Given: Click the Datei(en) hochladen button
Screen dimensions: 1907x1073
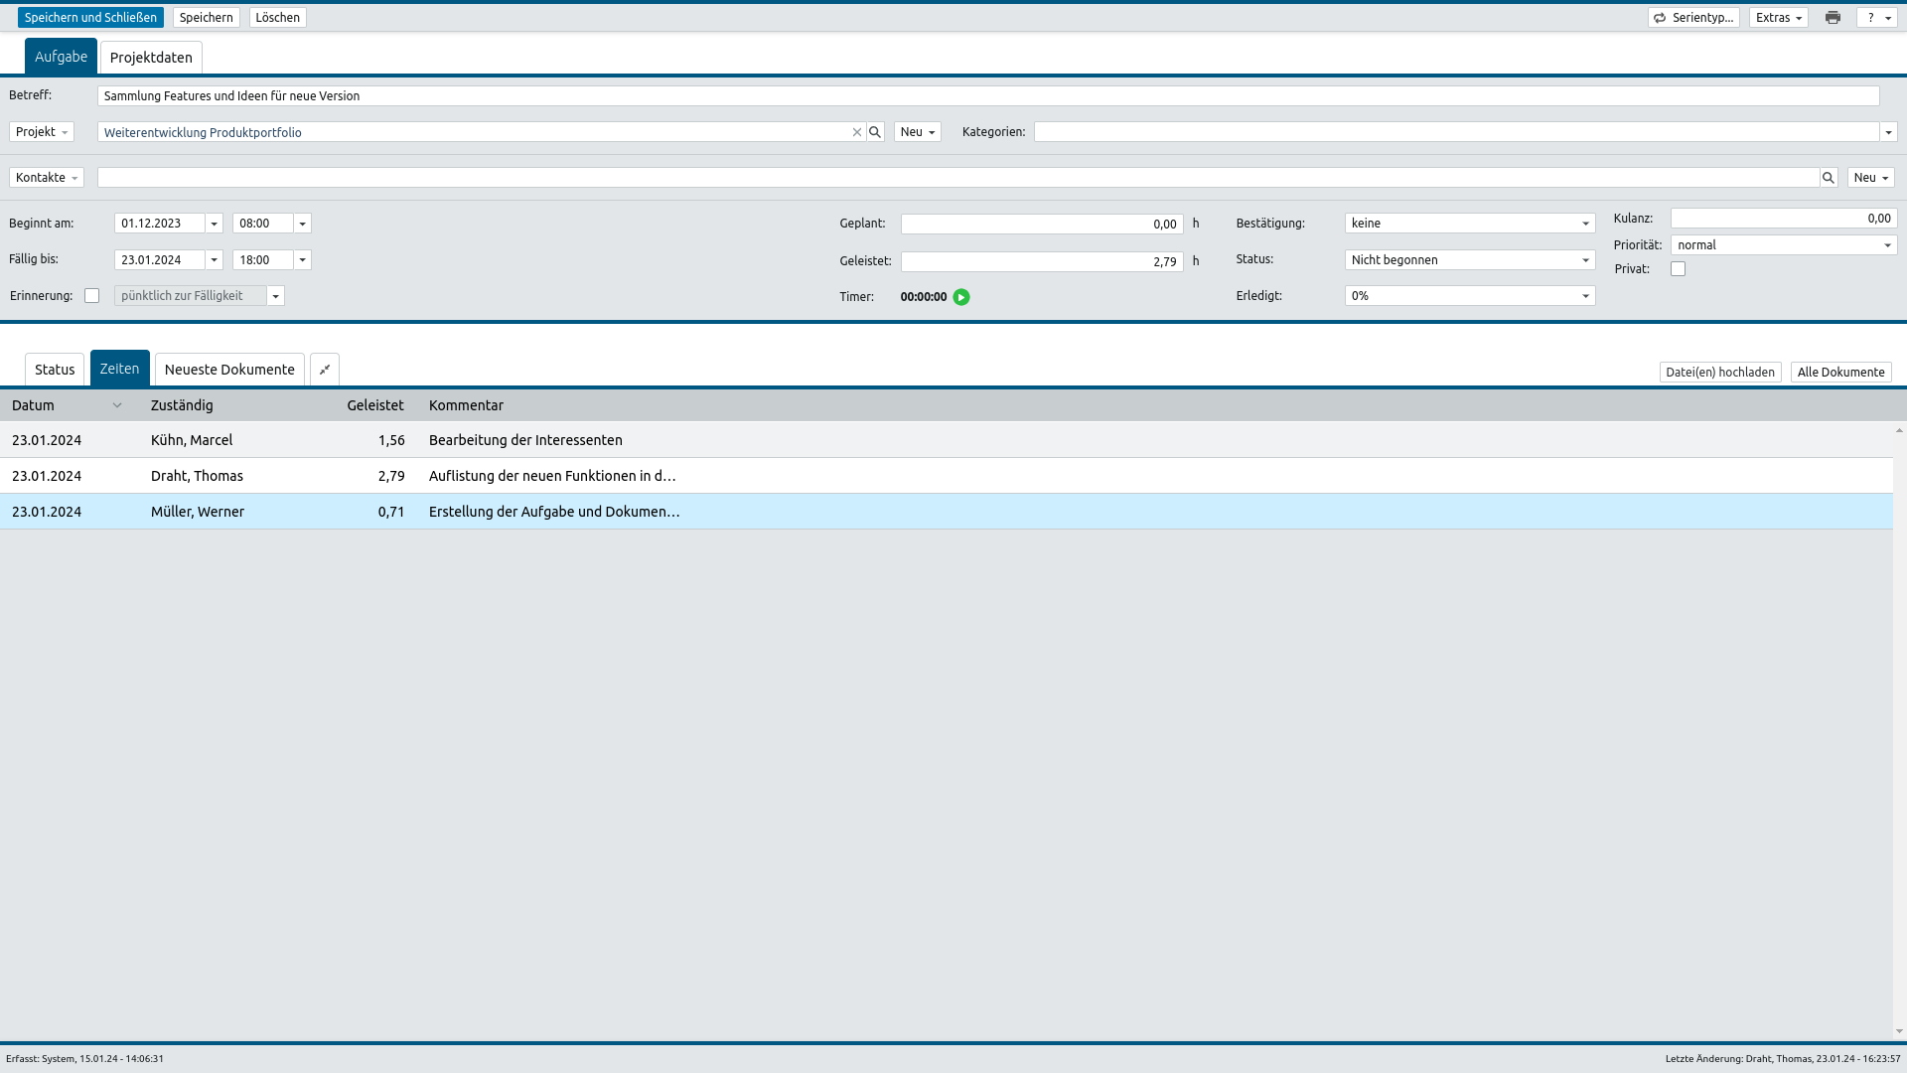Looking at the screenshot, I should click(x=1719, y=373).
